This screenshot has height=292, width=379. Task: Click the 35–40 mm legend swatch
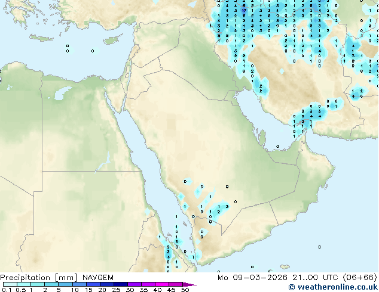pos(148,284)
